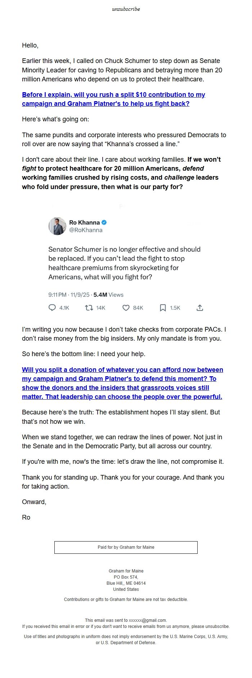Click the 84K likes count

(x=138, y=308)
